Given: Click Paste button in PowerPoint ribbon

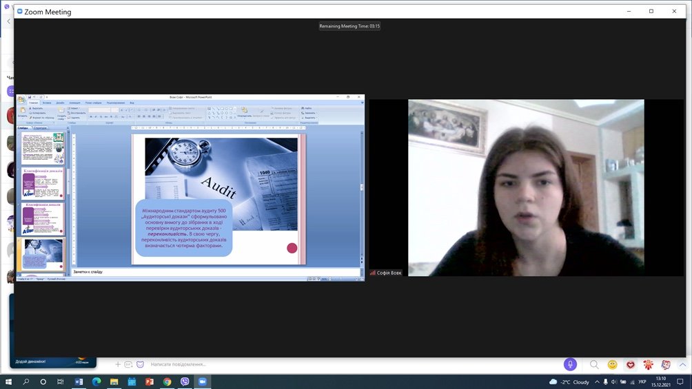Looking at the screenshot, I should [x=22, y=112].
